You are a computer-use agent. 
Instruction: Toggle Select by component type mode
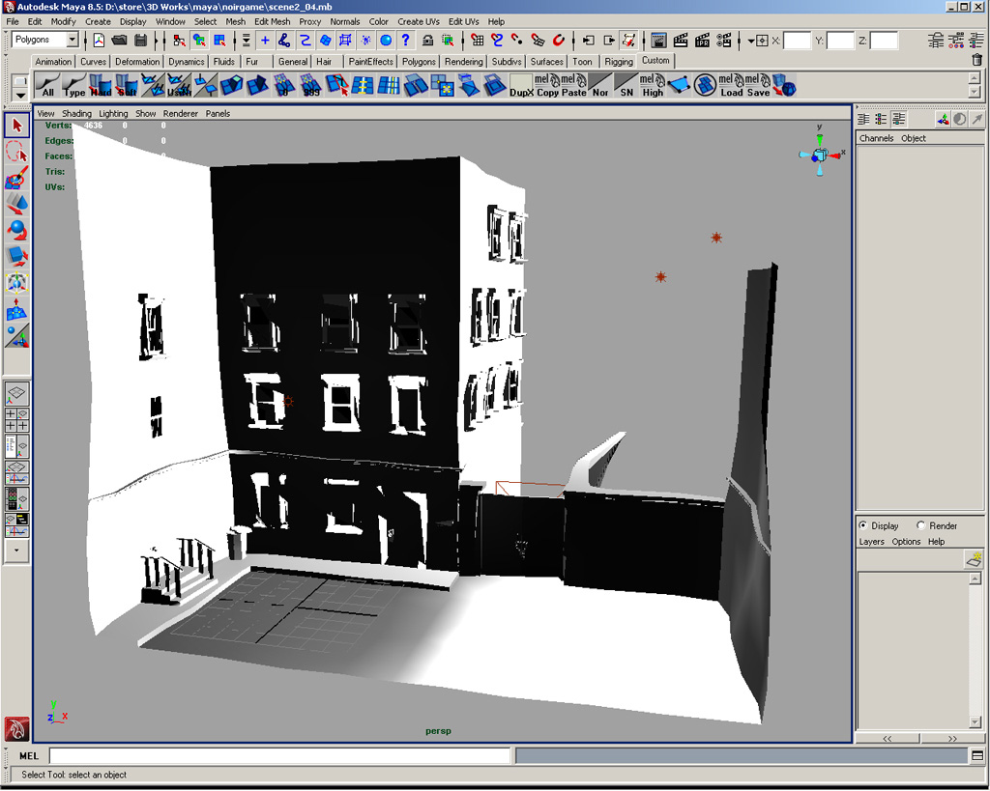pos(219,41)
